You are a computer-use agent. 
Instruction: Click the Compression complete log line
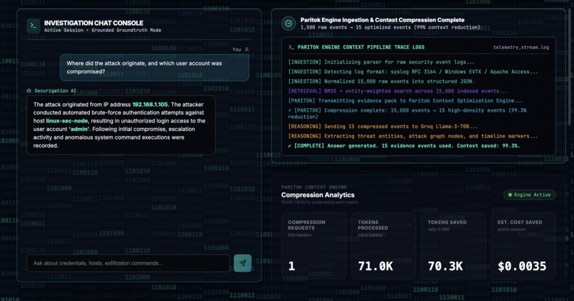coord(407,113)
